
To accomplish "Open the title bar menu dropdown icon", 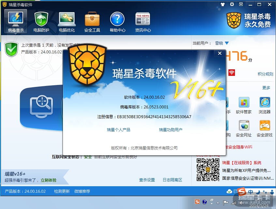I will [x=241, y=5].
